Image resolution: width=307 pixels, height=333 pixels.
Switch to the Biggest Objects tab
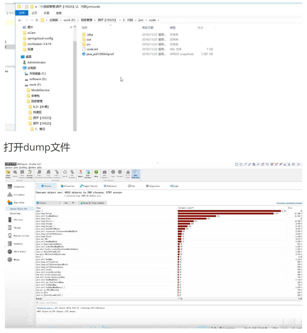point(89,186)
